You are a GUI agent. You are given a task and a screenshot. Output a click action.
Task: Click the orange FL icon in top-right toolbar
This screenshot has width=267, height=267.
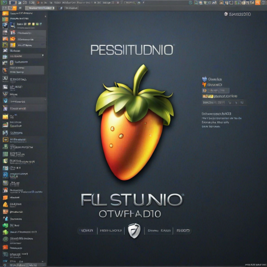(x=258, y=3)
